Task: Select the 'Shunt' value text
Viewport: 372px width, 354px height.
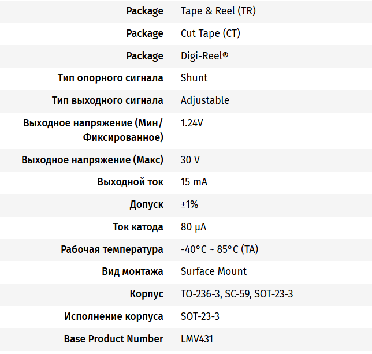Action: pyautogui.click(x=194, y=78)
